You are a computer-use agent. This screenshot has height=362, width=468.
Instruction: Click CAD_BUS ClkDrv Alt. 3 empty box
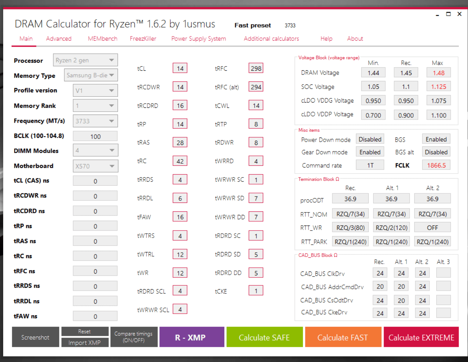tap(443, 273)
